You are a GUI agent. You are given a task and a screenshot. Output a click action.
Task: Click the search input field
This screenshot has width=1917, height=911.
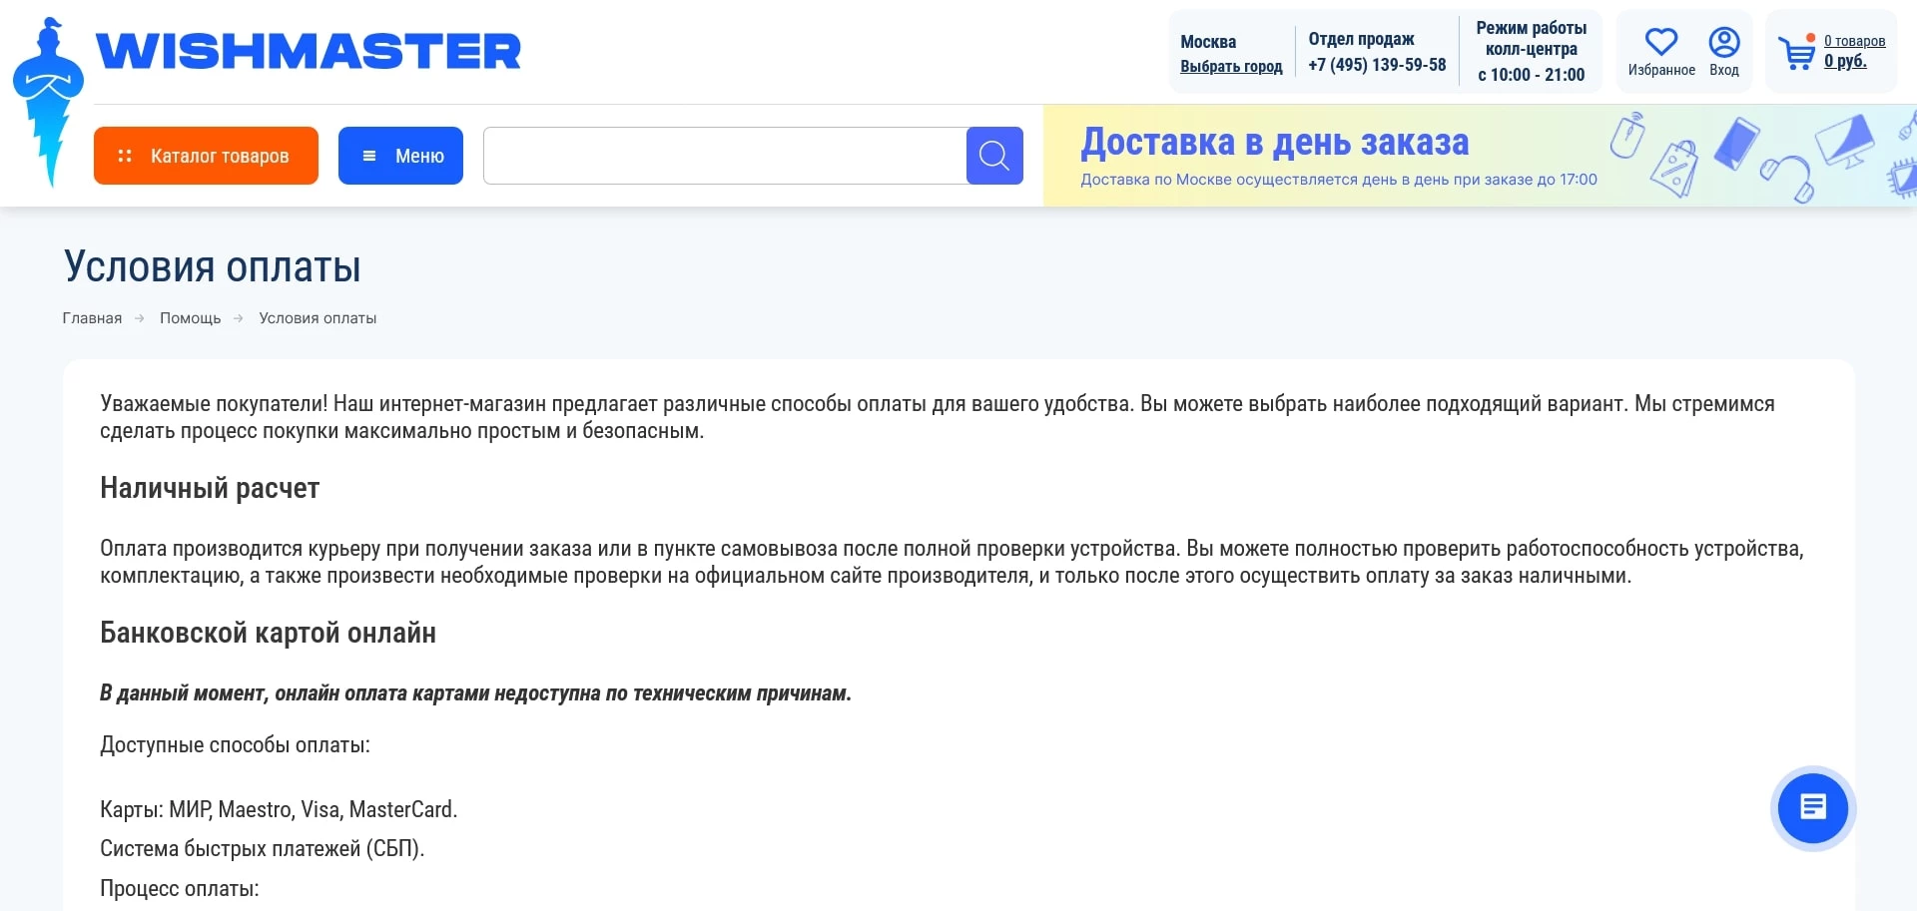tap(724, 156)
